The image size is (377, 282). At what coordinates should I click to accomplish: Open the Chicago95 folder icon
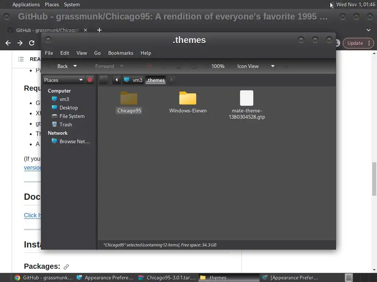click(129, 98)
